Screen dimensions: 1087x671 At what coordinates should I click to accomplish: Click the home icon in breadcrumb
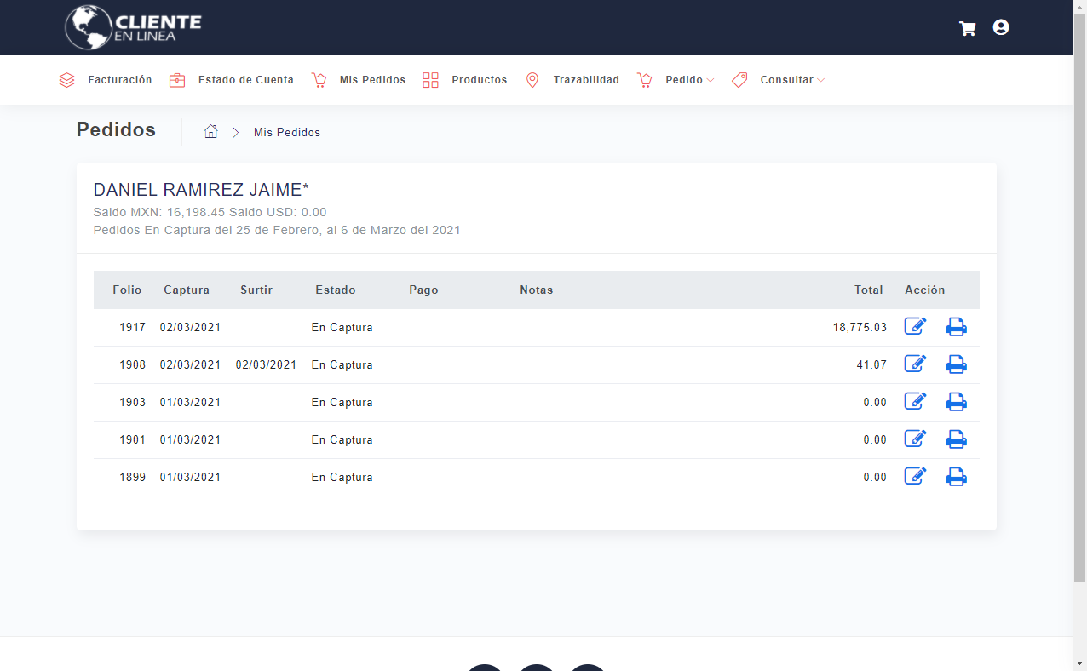tap(211, 132)
